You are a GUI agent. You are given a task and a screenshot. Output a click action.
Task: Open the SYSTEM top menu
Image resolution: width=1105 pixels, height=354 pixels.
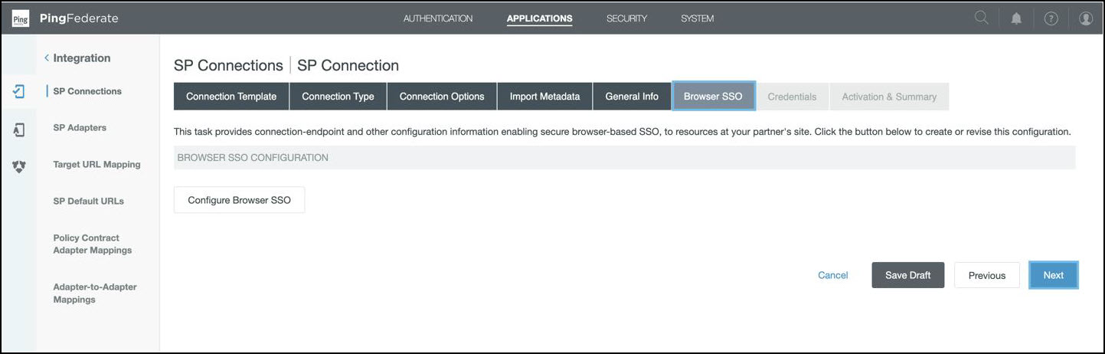697,18
